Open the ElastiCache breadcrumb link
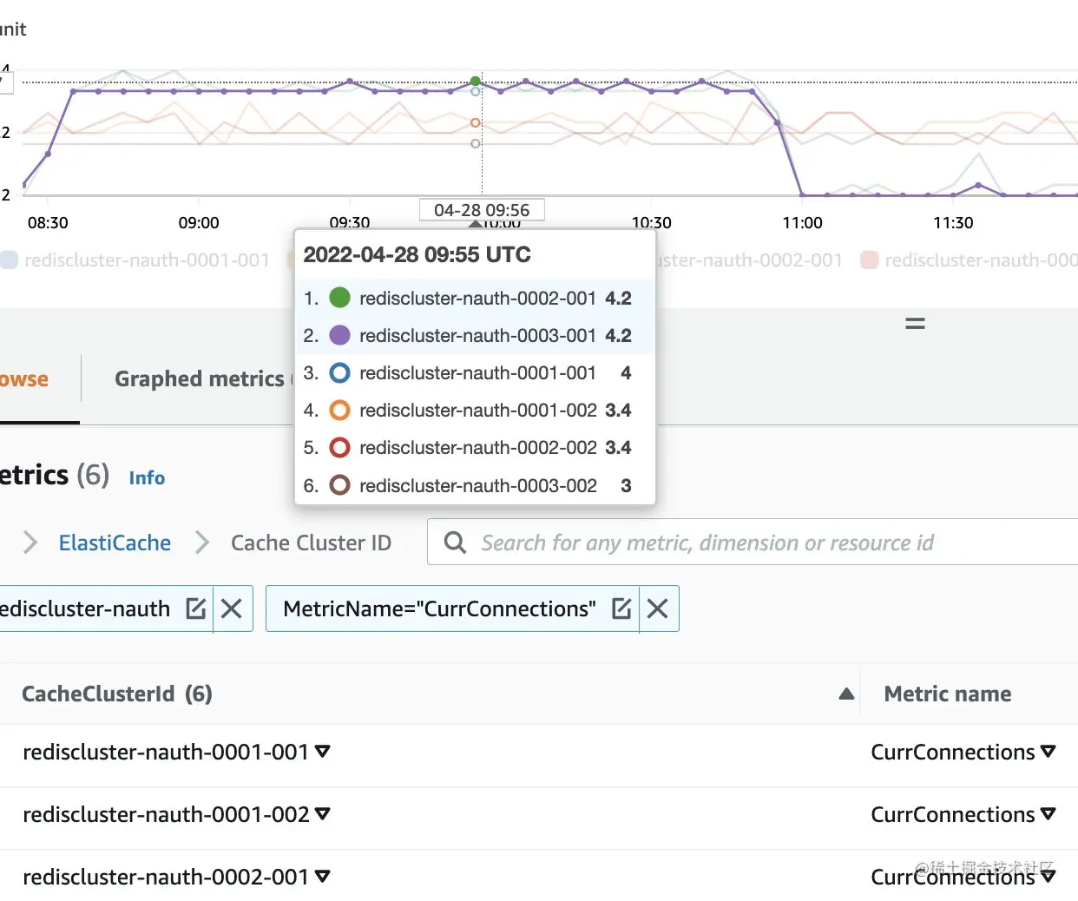1078x901 pixels. (115, 543)
